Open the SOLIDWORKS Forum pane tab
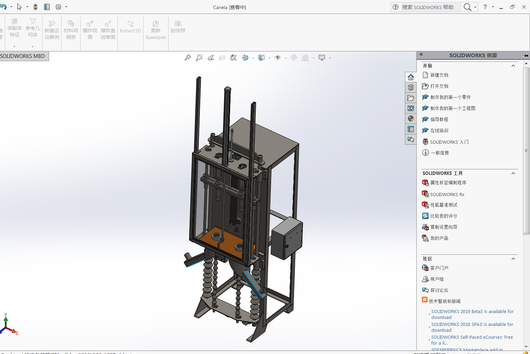Viewport: 530px width, 354px height. [x=411, y=140]
